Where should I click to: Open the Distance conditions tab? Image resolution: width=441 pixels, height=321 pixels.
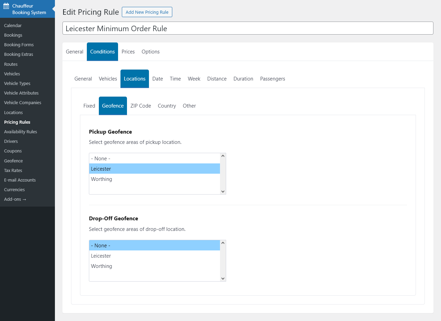point(217,79)
